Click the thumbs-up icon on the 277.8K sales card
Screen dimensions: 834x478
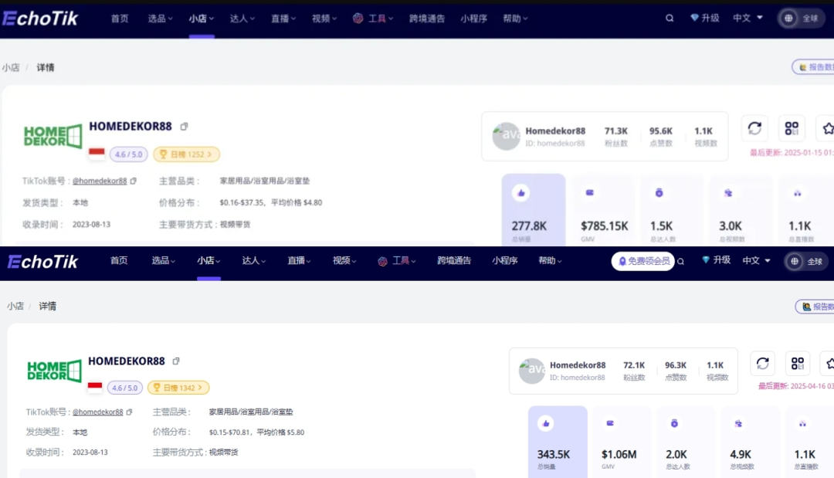(x=521, y=192)
